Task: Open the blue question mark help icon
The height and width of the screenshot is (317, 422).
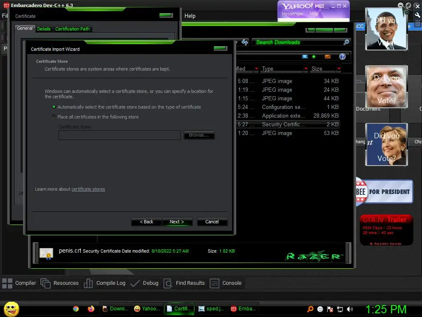Action: (342, 57)
